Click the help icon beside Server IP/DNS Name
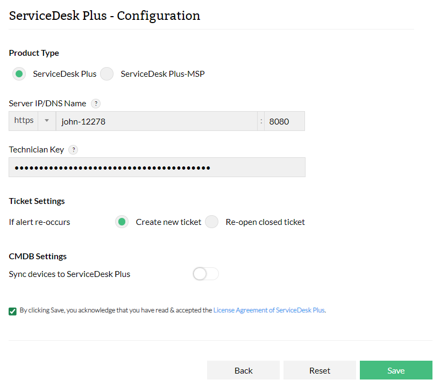The image size is (440, 387). point(96,104)
